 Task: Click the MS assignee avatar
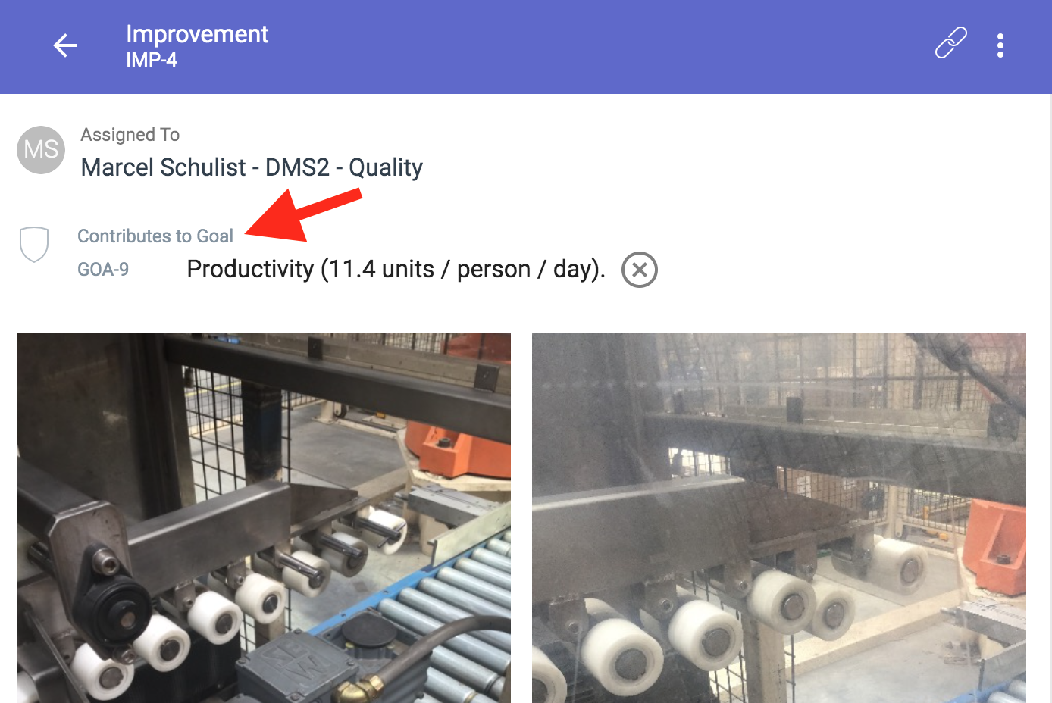click(41, 150)
